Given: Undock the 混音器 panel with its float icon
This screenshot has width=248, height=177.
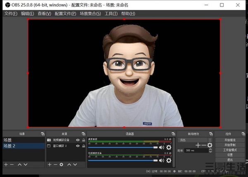Looking at the screenshot, I should 173,134.
